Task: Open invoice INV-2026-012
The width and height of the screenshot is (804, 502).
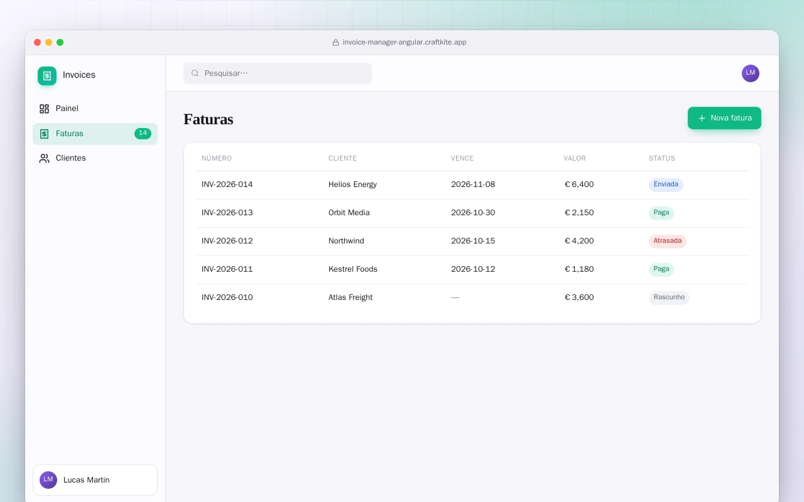Action: point(227,241)
